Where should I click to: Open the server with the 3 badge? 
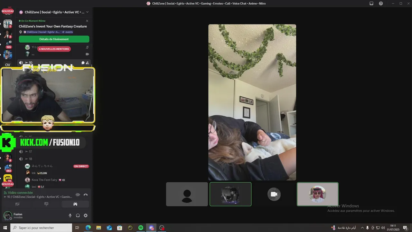click(8, 34)
